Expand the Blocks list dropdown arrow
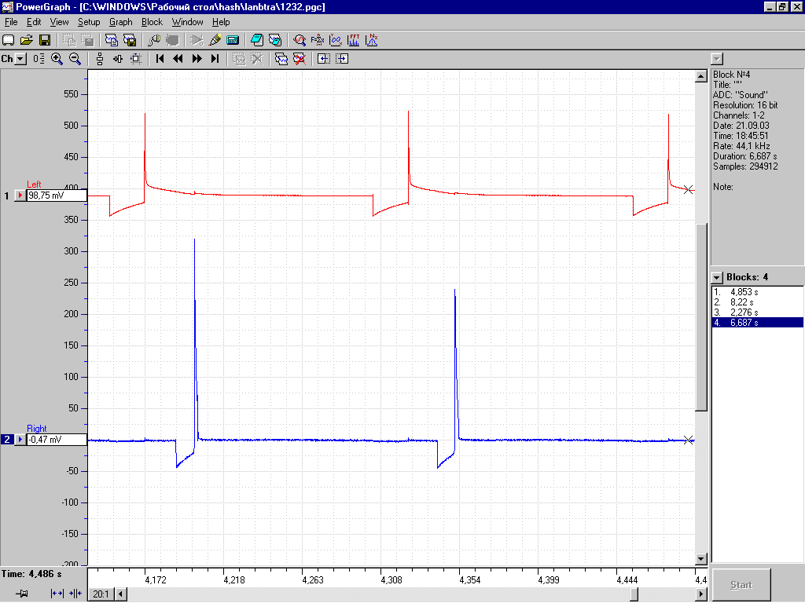Screen dimensions: 805x603 pos(717,277)
